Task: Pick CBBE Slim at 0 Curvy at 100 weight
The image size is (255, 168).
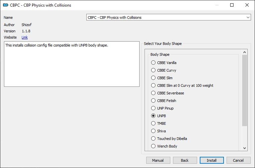Action: pyautogui.click(x=182, y=85)
